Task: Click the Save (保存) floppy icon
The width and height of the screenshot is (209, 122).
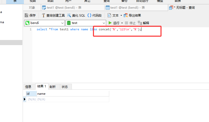Action: [26, 15]
